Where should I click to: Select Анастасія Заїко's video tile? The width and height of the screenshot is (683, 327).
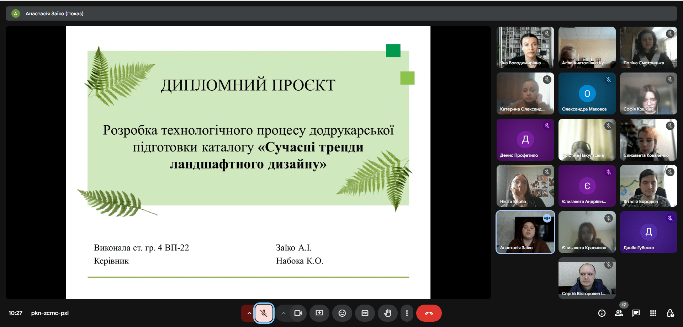525,232
